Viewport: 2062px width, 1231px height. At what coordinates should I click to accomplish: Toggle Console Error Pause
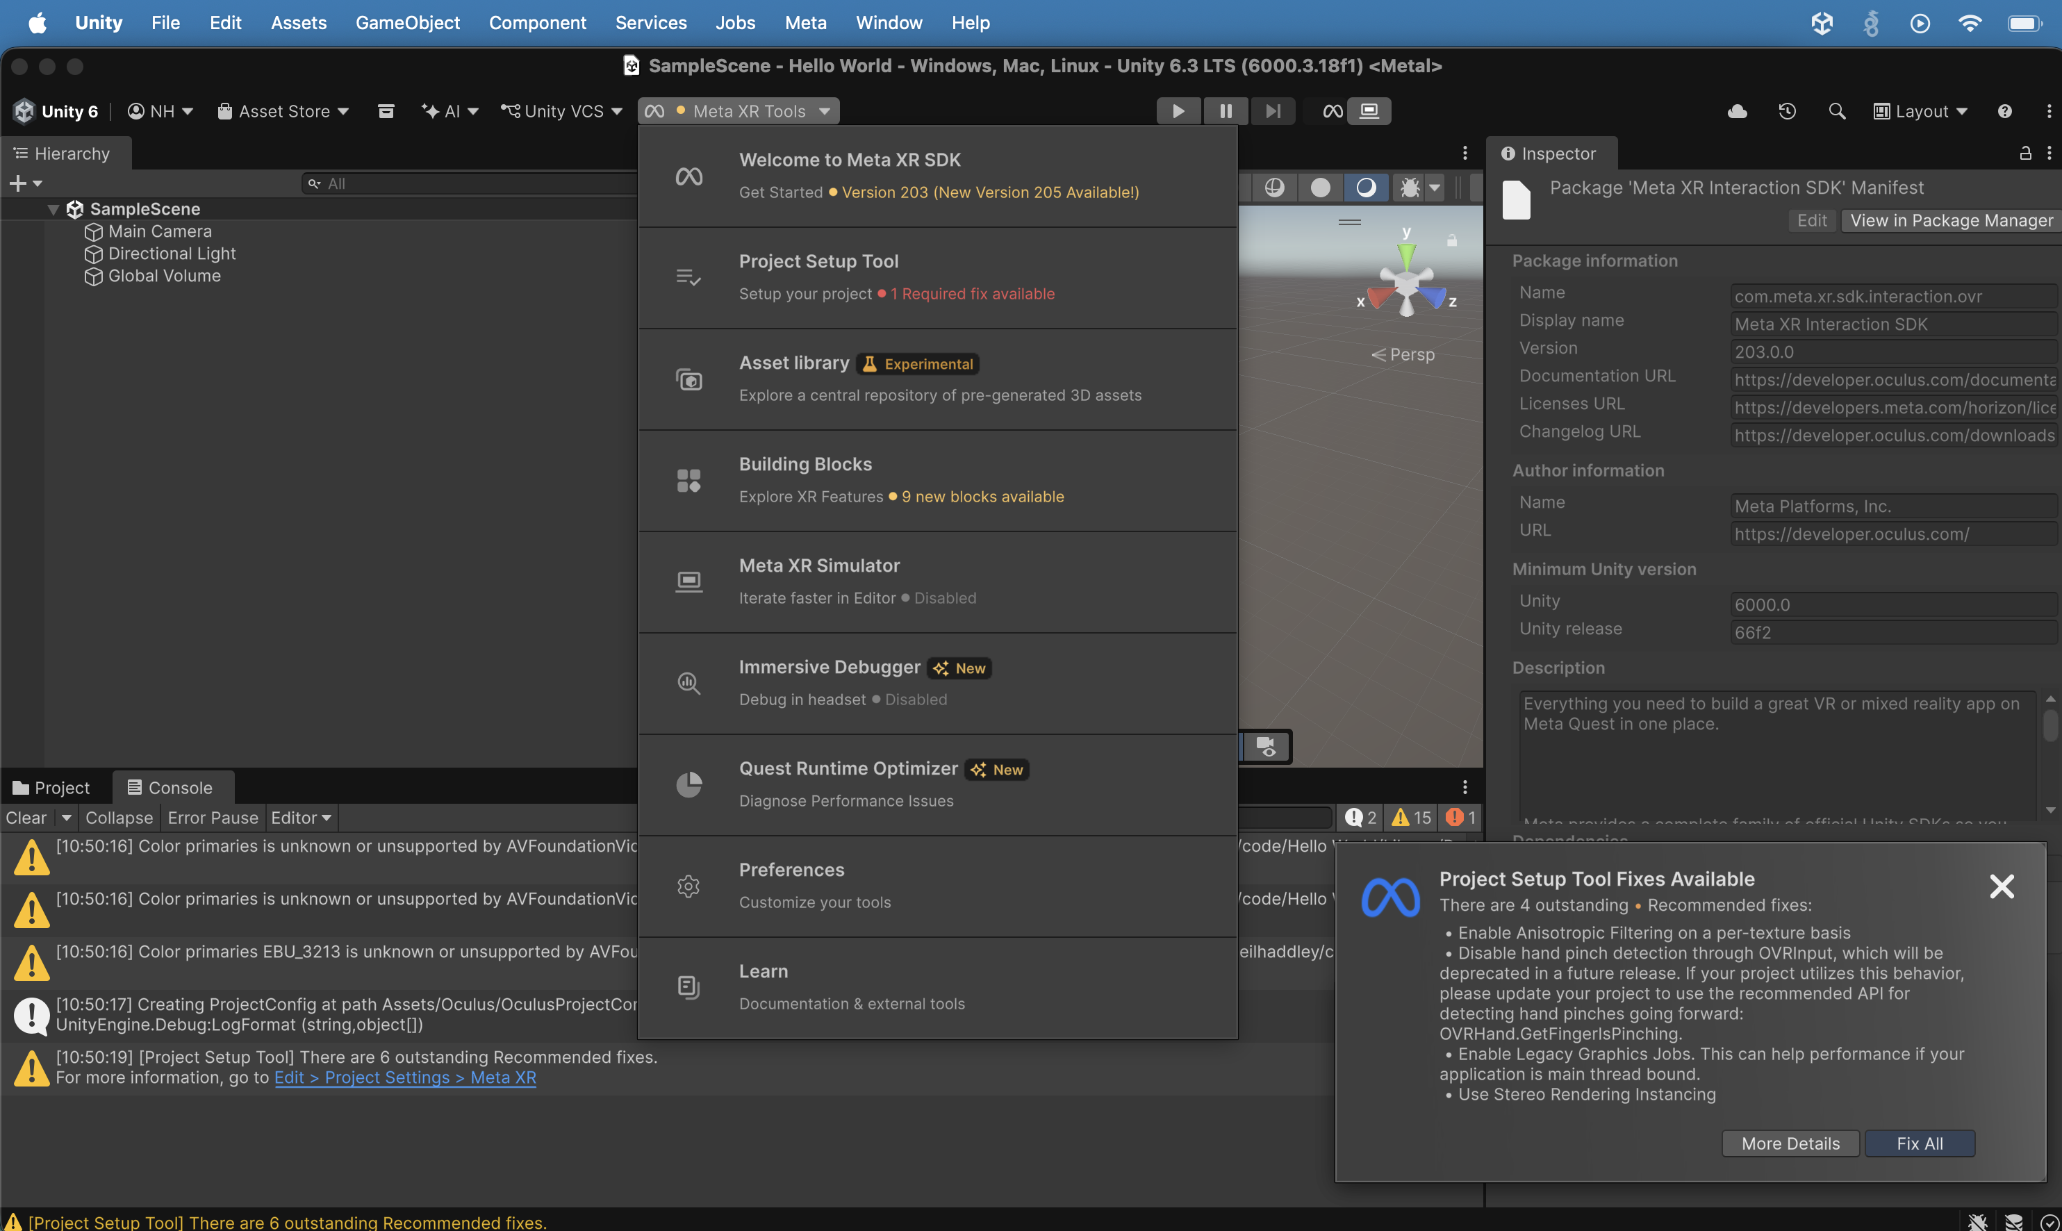[x=213, y=818]
